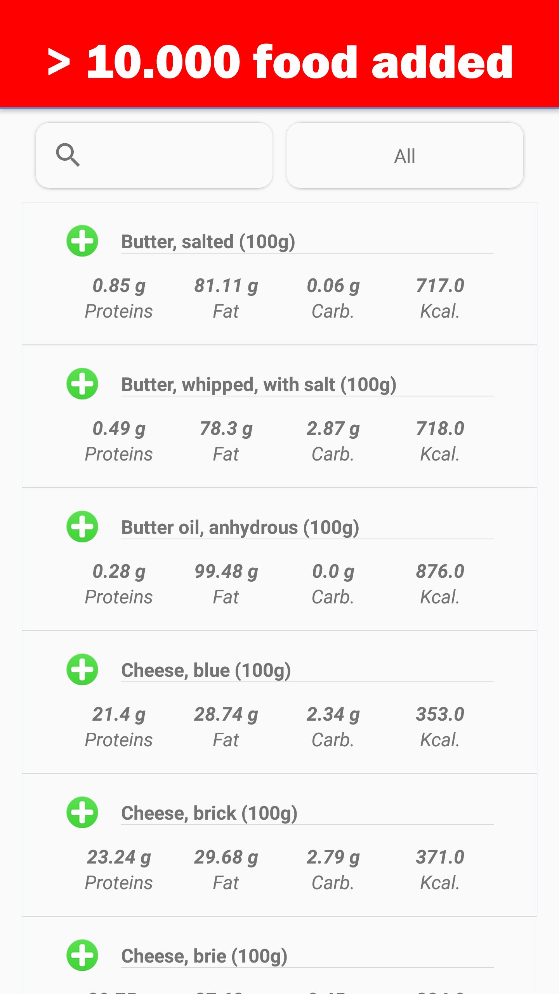Open Butter, salted (100g) entry
The width and height of the screenshot is (559, 994).
tap(208, 242)
